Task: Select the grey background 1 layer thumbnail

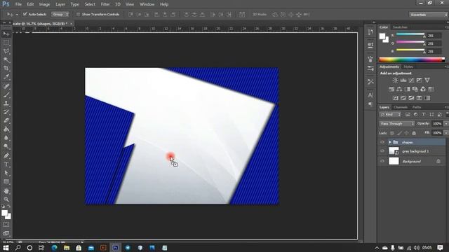Action: coord(394,151)
